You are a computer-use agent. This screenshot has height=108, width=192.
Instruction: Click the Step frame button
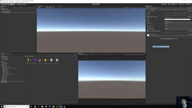[x=98, y=4]
